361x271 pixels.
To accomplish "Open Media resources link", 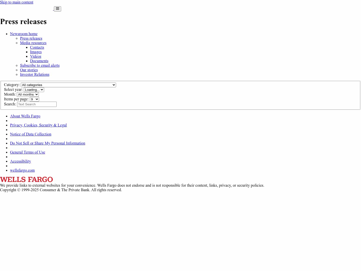I will tap(33, 43).
